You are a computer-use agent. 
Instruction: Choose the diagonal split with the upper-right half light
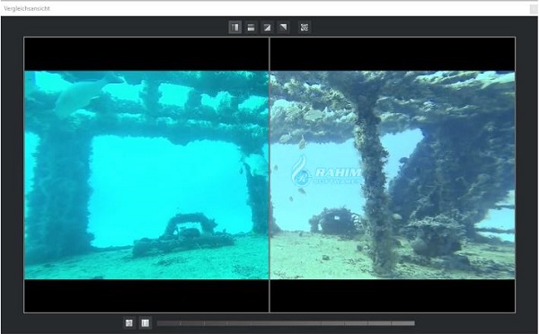coord(283,27)
